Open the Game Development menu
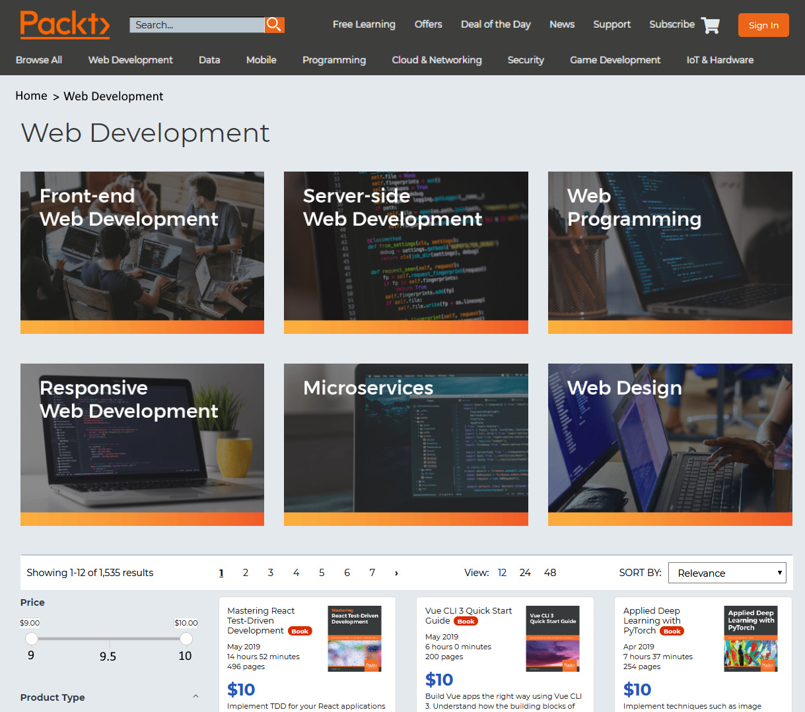Image resolution: width=805 pixels, height=712 pixels. click(615, 60)
